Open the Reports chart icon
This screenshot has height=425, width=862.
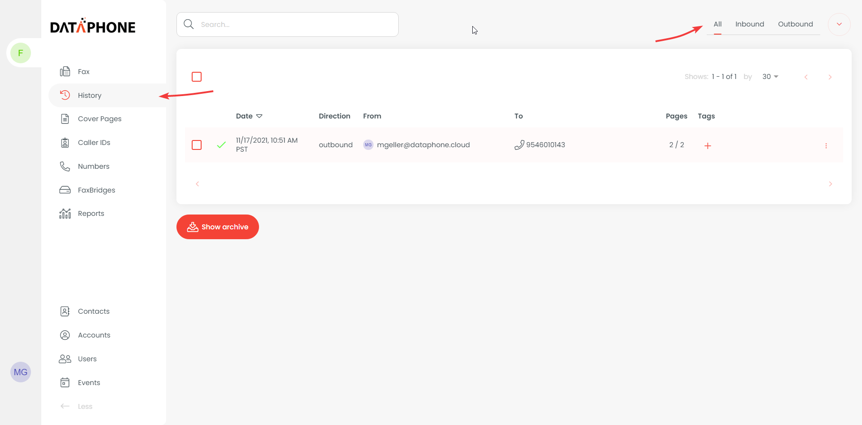(x=65, y=214)
